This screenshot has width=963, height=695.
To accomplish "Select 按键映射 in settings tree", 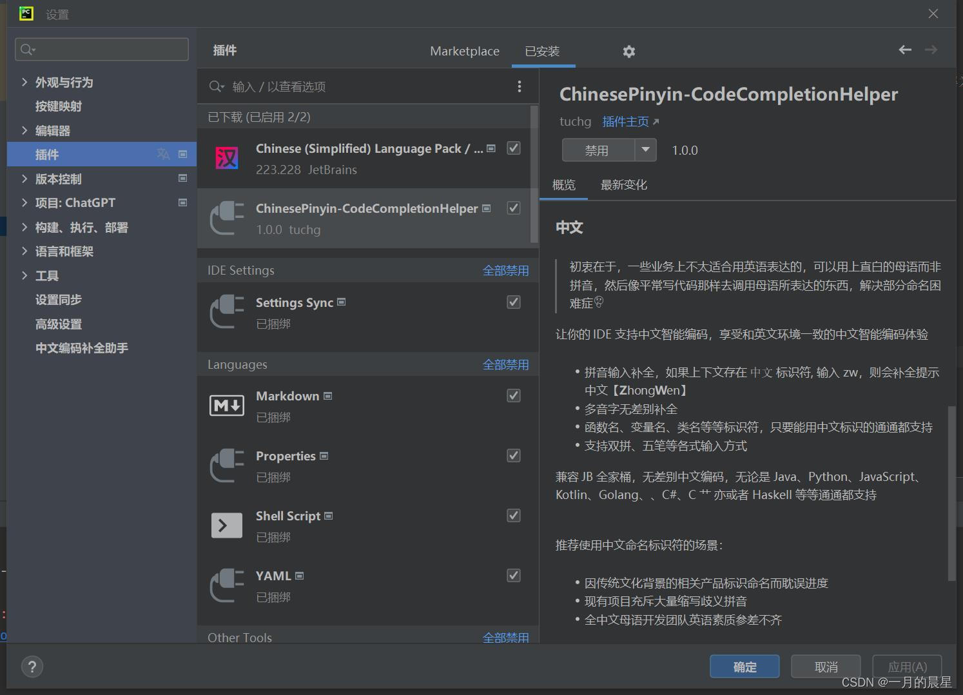I will (x=59, y=106).
